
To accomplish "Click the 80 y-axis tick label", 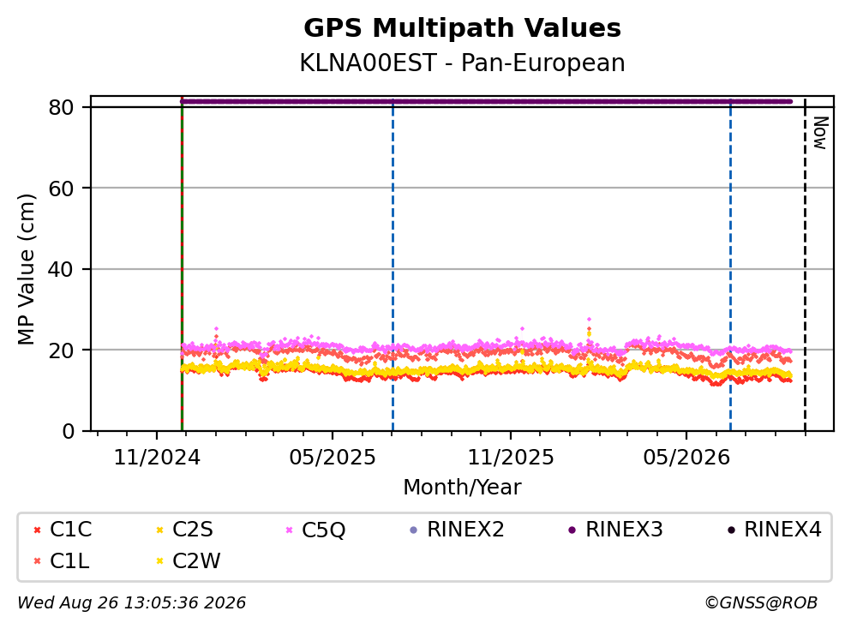I will point(61,107).
